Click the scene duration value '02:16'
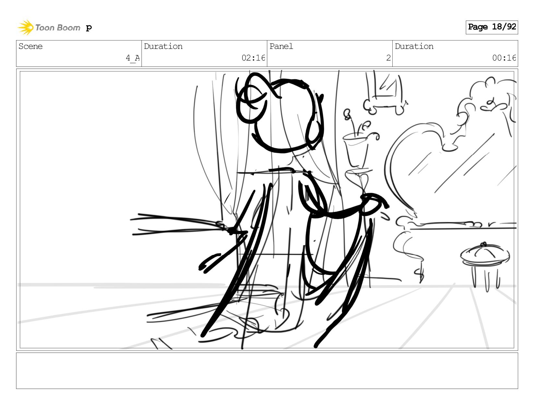Viewport: 535px width, 413px height. [x=253, y=58]
